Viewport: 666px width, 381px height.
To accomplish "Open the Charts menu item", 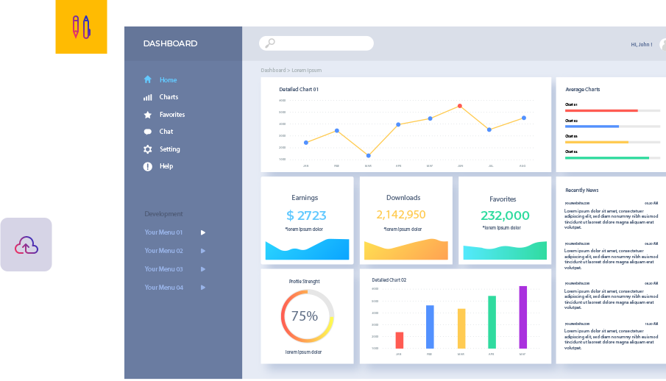I will point(169,97).
